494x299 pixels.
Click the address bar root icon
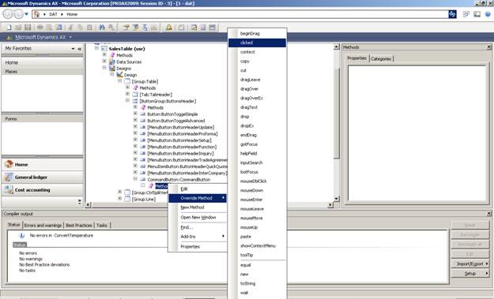point(36,14)
